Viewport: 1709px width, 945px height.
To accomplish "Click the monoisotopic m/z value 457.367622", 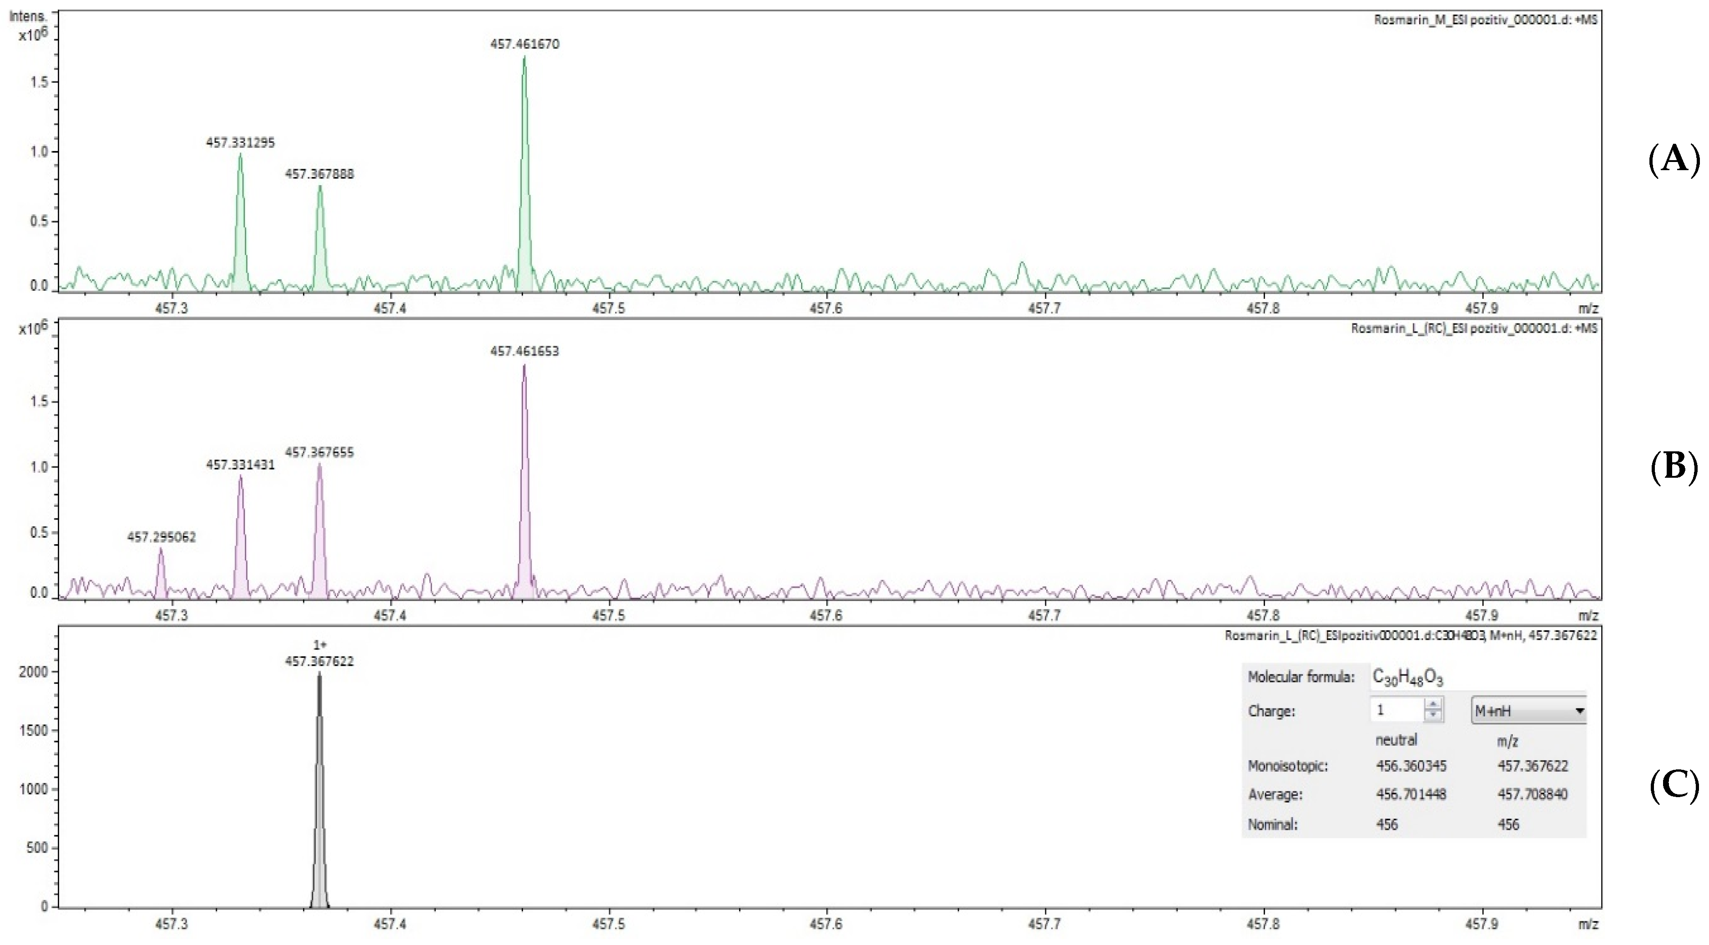I will tap(1533, 766).
